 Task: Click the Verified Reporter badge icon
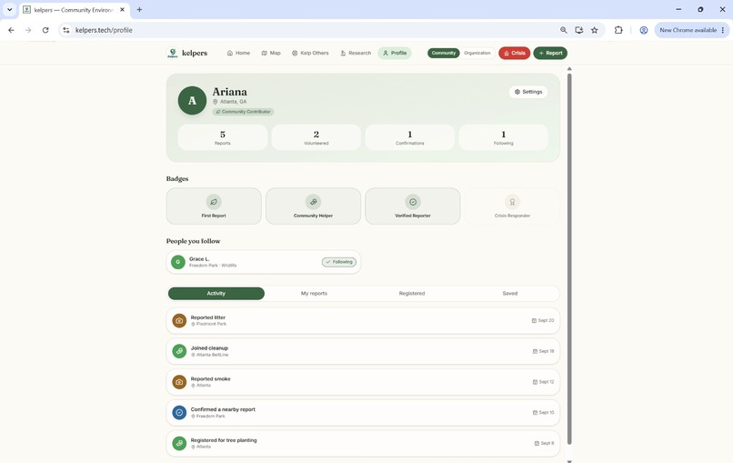[x=413, y=202]
